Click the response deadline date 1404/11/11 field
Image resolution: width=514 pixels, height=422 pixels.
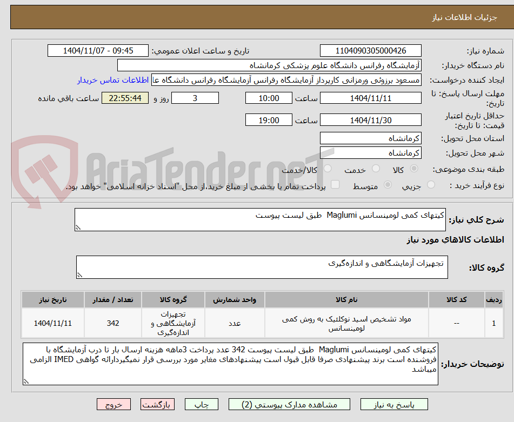(370, 98)
